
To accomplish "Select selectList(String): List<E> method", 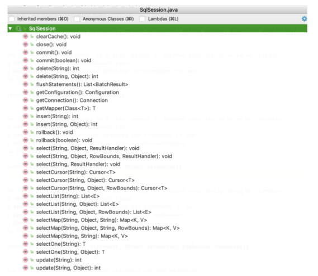I will [68, 196].
